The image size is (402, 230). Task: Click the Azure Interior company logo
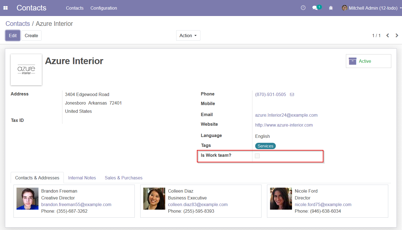[26, 70]
